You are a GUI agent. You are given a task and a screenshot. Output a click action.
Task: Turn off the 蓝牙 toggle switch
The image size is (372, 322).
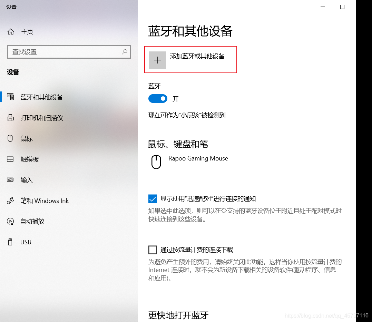158,99
